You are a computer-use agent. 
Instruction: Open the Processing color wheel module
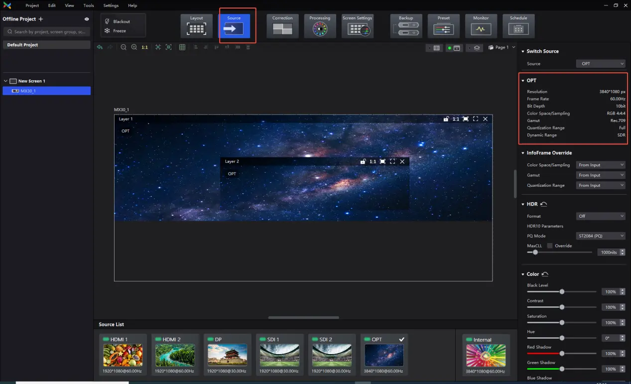tap(320, 26)
